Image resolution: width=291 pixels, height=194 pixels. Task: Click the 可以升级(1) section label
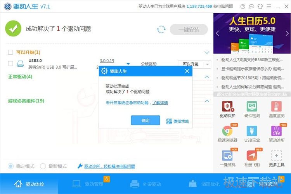click(x=28, y=52)
